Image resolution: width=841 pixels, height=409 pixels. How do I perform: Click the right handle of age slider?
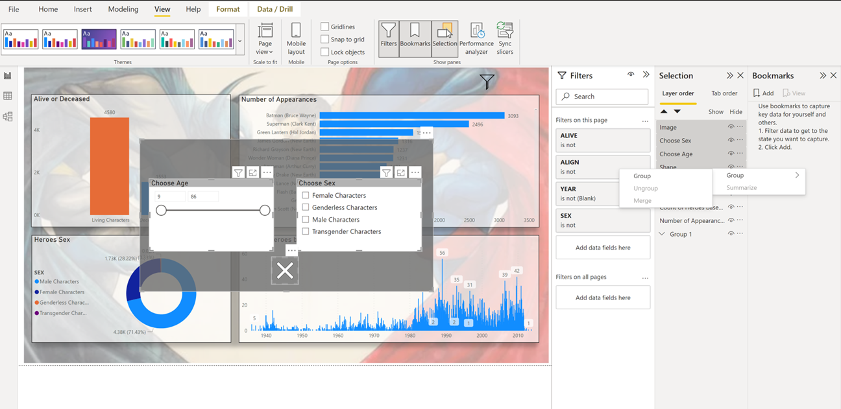click(265, 210)
